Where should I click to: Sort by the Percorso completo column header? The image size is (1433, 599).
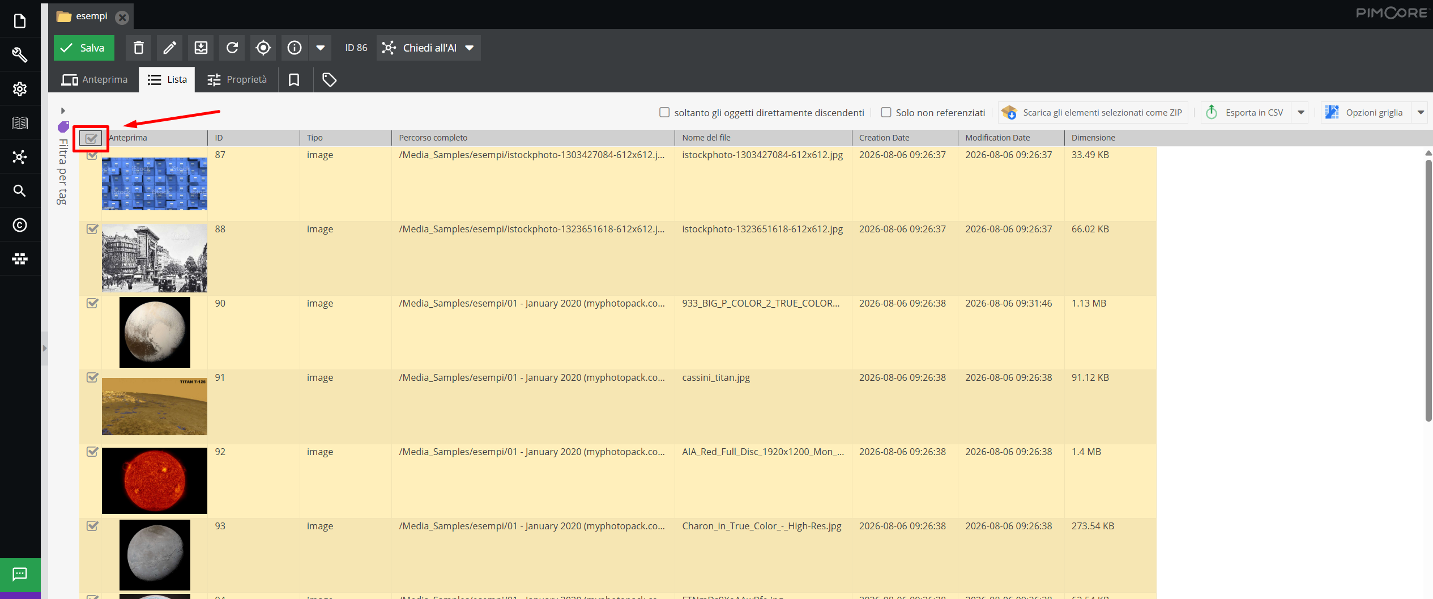[533, 138]
